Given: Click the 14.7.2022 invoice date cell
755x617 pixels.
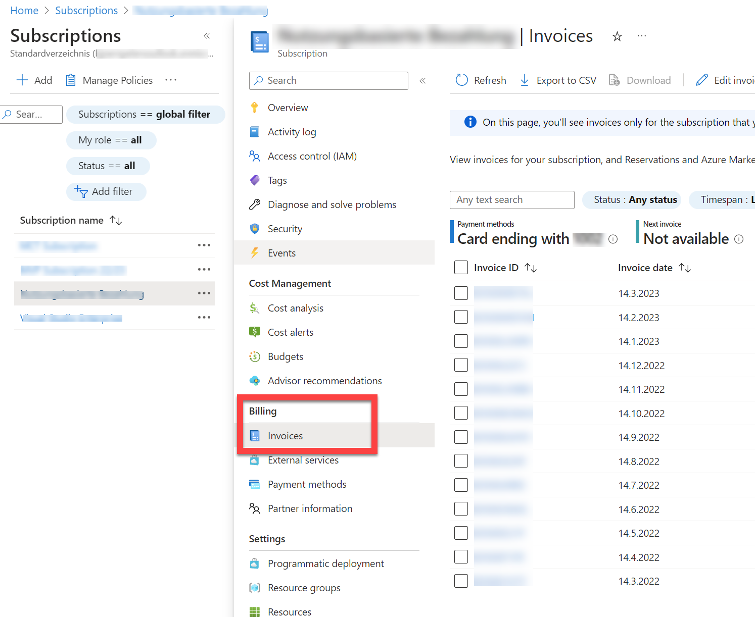Looking at the screenshot, I should click(x=639, y=485).
